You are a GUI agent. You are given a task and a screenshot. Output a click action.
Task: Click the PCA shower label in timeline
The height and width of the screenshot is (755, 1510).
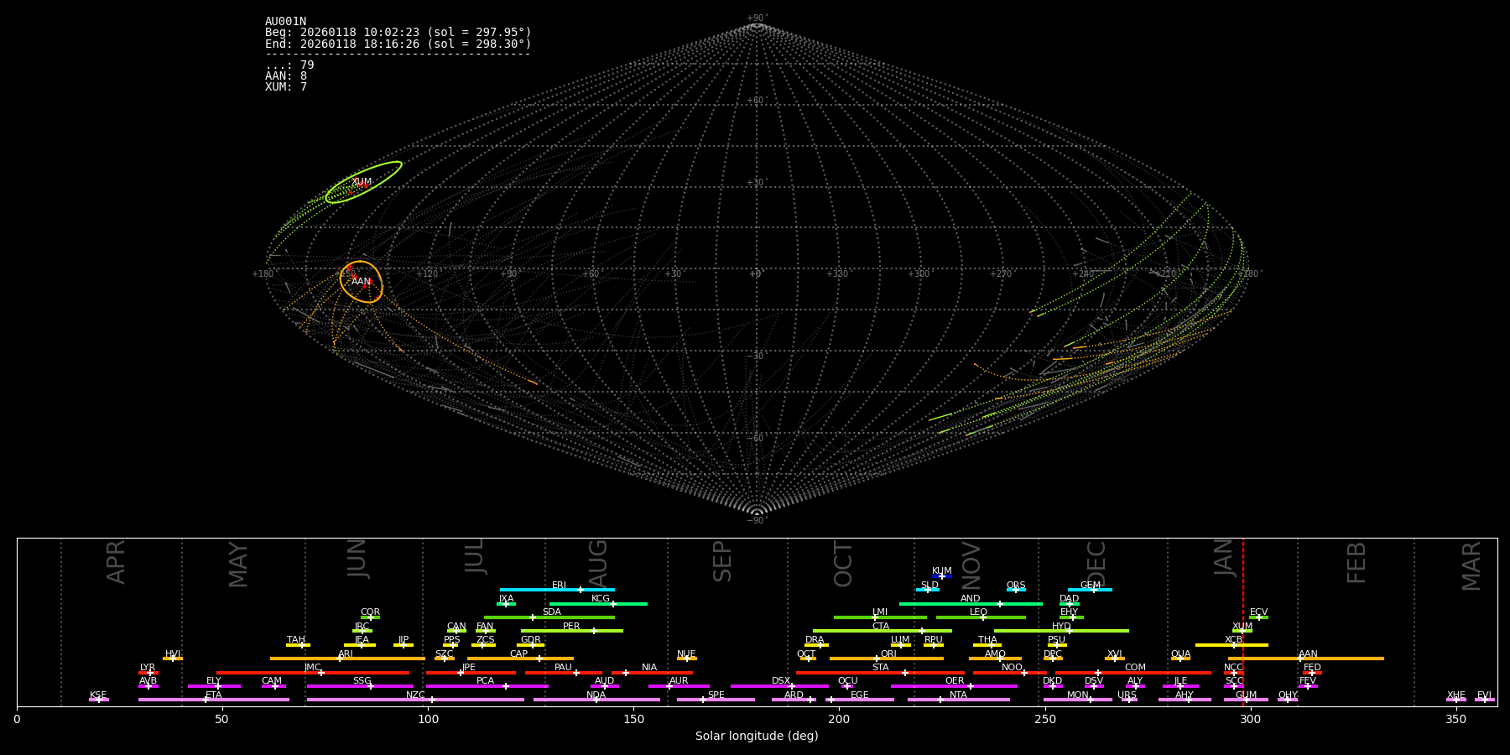click(486, 681)
